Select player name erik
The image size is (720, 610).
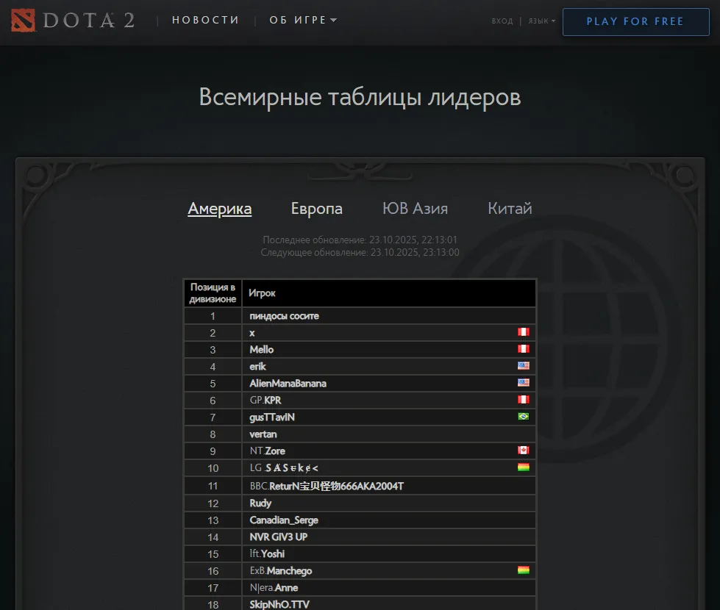[257, 367]
